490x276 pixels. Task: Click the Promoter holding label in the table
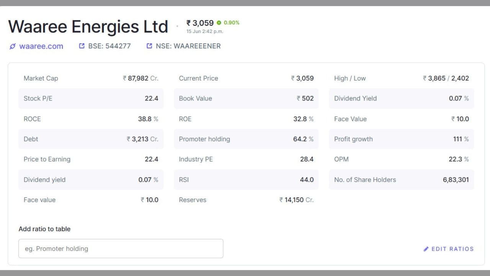[204, 139]
